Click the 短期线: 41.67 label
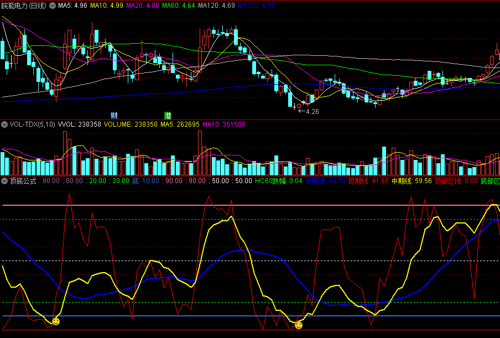Image resolution: width=500 pixels, height=338 pixels. click(x=368, y=181)
